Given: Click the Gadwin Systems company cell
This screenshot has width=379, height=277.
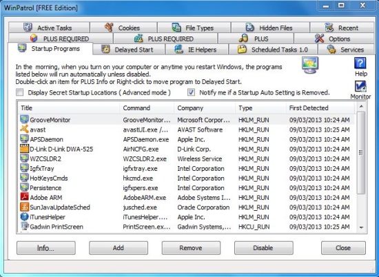Looking at the screenshot, I should click(204, 227).
